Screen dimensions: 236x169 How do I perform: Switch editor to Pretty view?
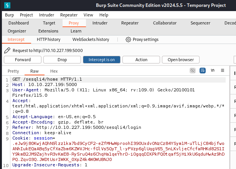pos(13,71)
